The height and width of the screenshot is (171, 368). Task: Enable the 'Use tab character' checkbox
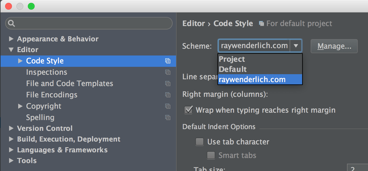coord(199,142)
